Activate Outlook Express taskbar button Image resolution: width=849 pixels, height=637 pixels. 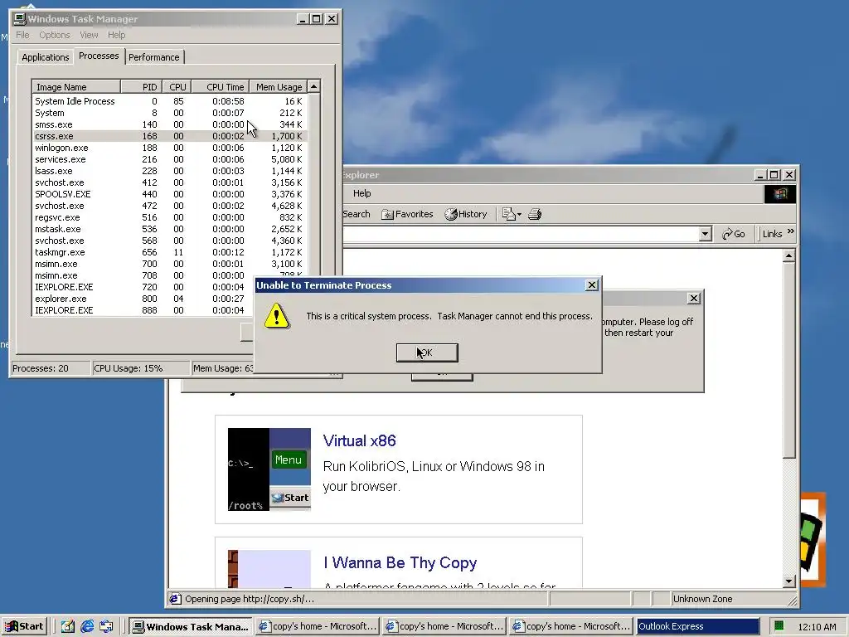pyautogui.click(x=698, y=626)
